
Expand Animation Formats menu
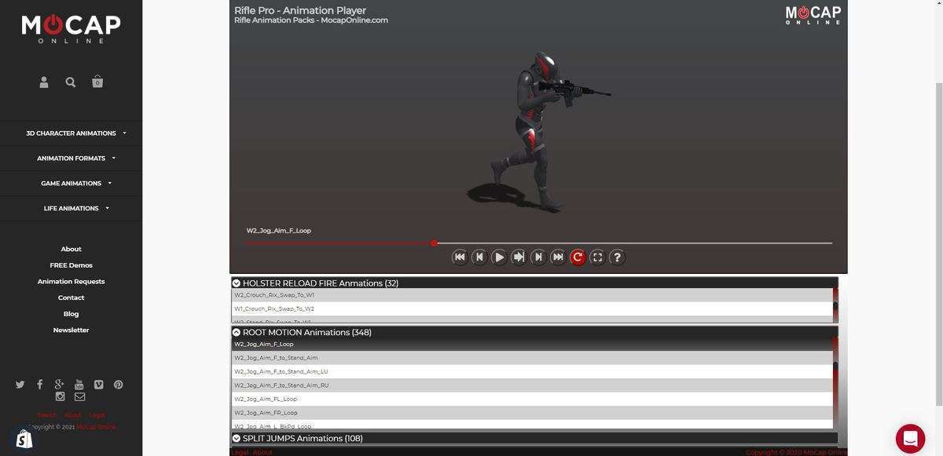[x=76, y=159]
